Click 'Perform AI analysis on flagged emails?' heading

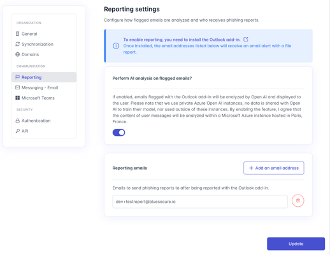(x=152, y=78)
